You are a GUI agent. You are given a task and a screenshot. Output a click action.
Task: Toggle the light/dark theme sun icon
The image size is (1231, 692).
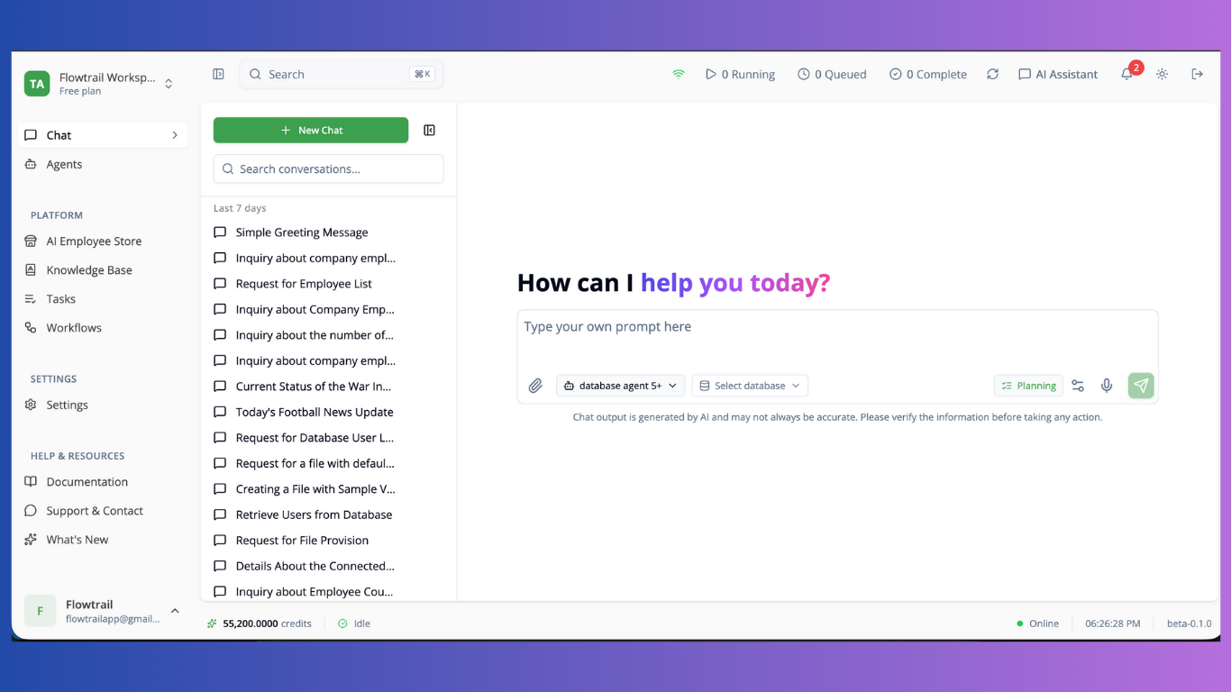pyautogui.click(x=1162, y=75)
